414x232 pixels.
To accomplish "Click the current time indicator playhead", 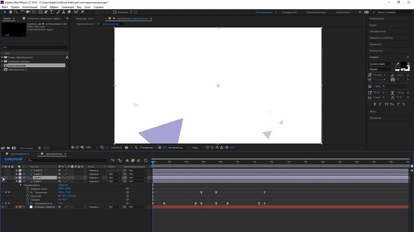I will click(x=153, y=162).
